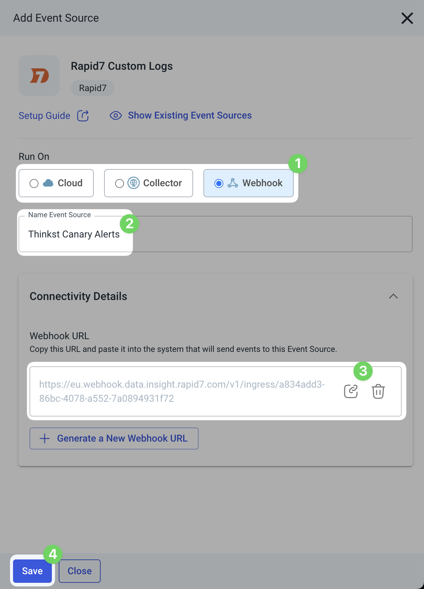424x589 pixels.
Task: Collapse the Connectivity Details section
Action: click(393, 296)
